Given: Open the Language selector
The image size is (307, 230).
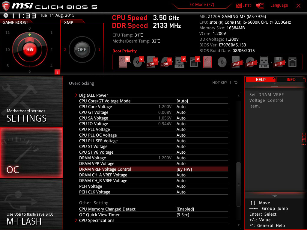Looking at the screenshot, I should click(x=279, y=5).
